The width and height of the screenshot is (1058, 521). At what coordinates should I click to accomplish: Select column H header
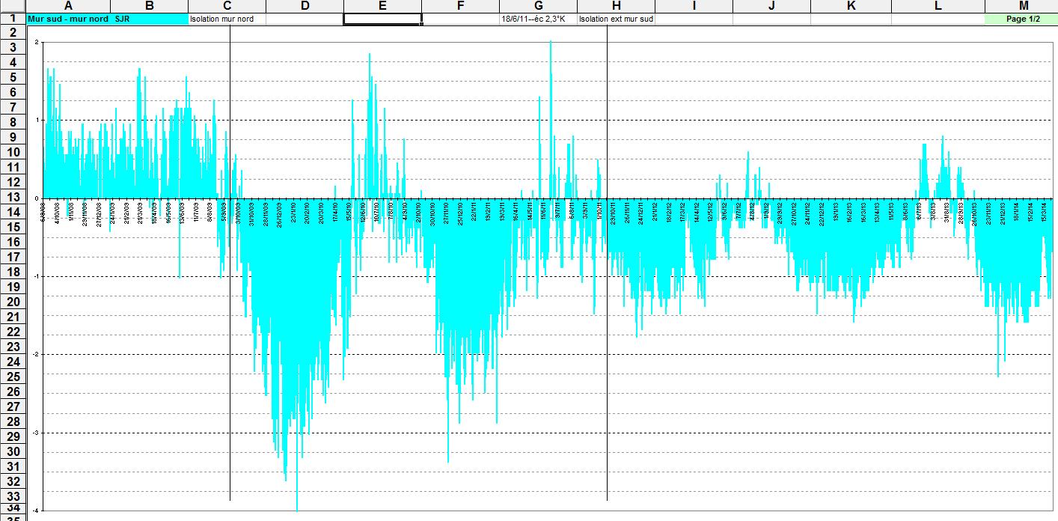coord(616,6)
